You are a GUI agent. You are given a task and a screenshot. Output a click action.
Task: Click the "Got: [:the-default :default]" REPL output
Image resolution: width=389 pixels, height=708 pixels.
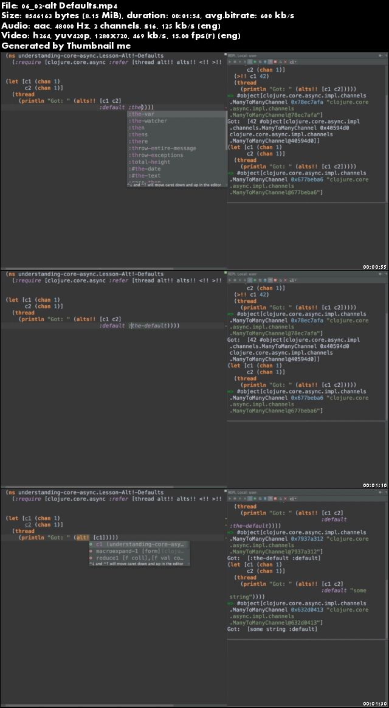coord(274,558)
